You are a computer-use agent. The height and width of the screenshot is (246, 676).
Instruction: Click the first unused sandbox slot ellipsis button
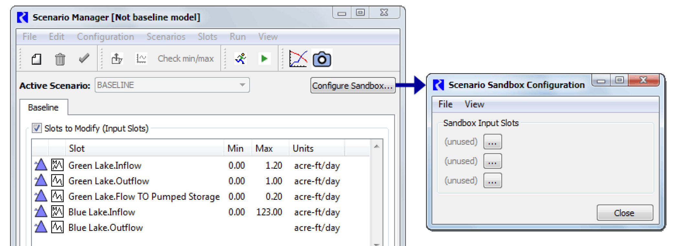tap(492, 142)
